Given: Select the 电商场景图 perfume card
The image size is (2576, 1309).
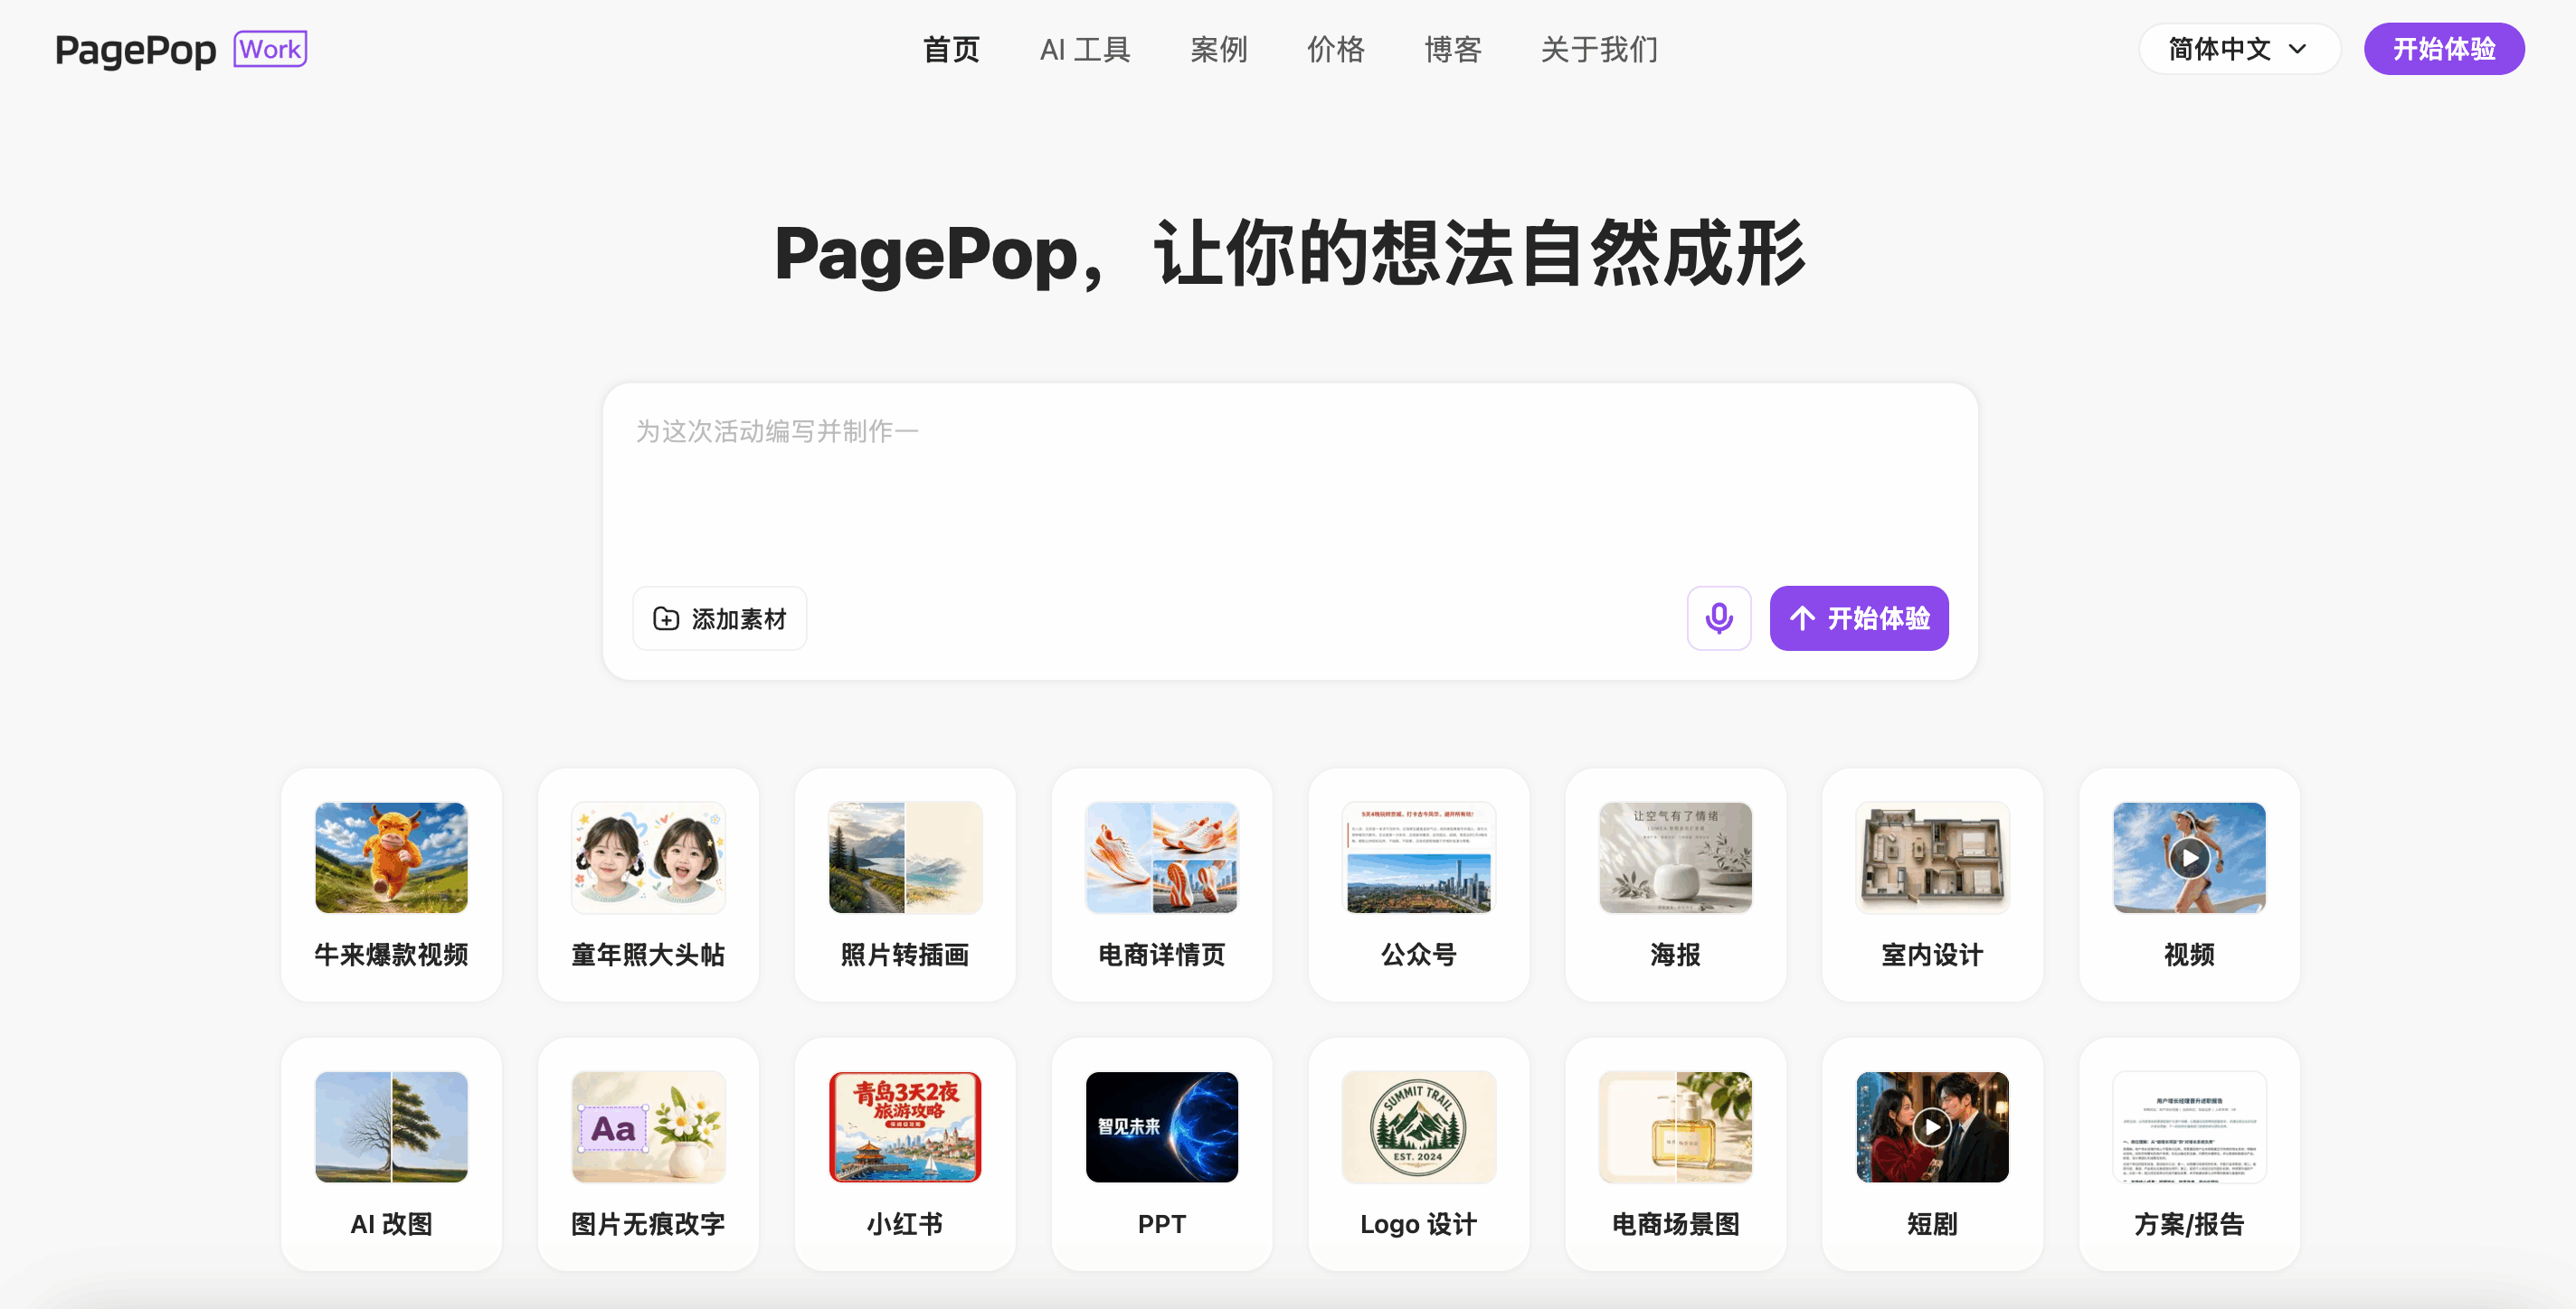Looking at the screenshot, I should click(x=1676, y=1154).
